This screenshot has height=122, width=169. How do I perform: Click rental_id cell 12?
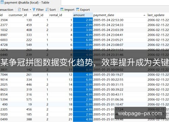pos(61,74)
